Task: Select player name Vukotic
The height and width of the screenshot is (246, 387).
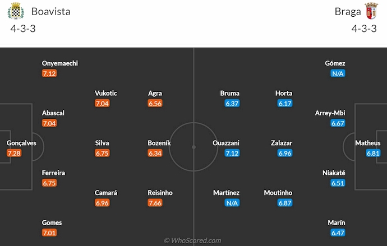Action: click(107, 93)
